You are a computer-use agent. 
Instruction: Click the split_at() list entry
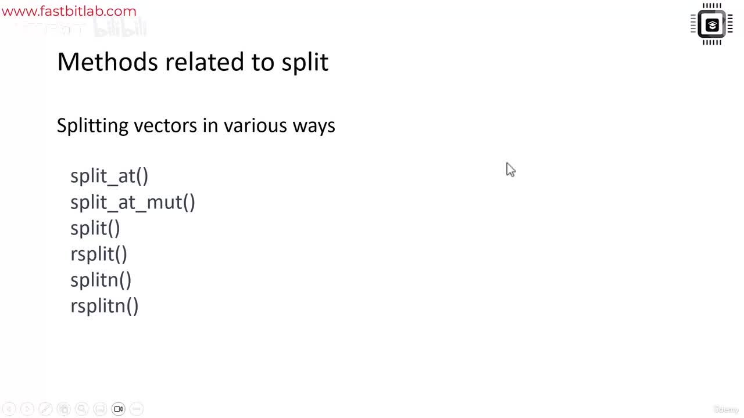[x=109, y=176]
